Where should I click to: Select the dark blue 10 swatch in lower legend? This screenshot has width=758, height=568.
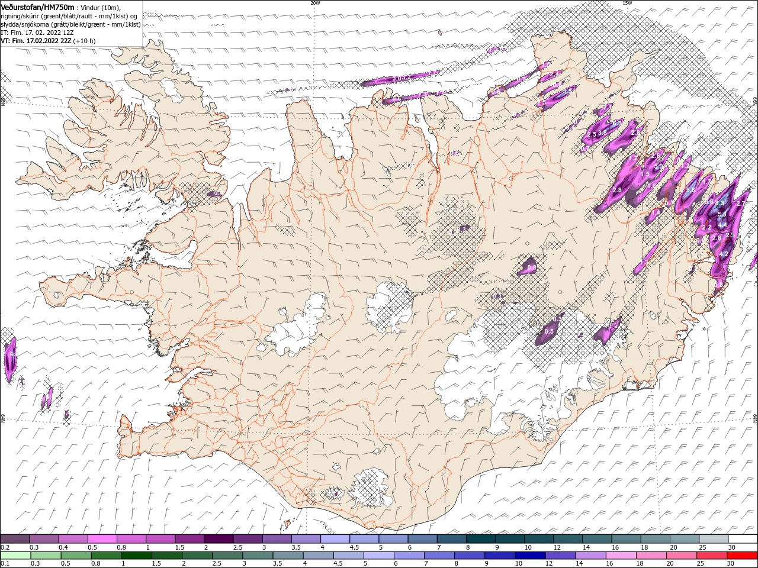[529, 556]
